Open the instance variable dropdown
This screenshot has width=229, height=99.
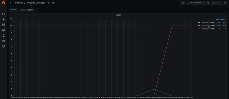26,10
